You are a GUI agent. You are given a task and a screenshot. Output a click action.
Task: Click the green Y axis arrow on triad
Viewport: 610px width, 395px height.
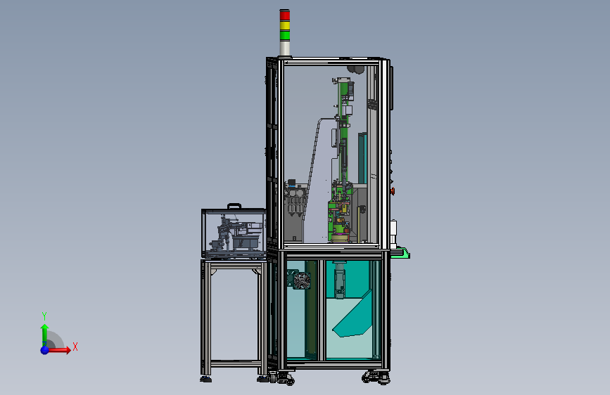click(x=45, y=335)
